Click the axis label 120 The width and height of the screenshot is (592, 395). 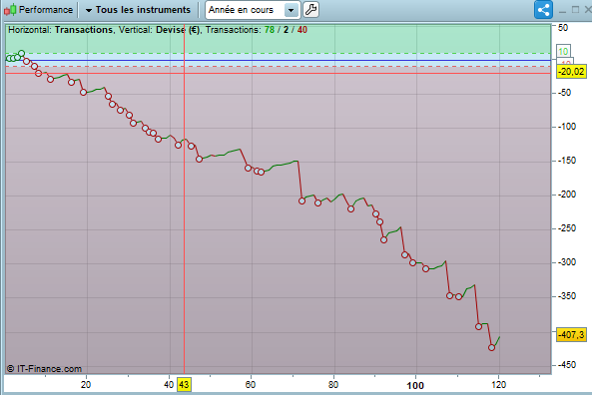pyautogui.click(x=499, y=385)
